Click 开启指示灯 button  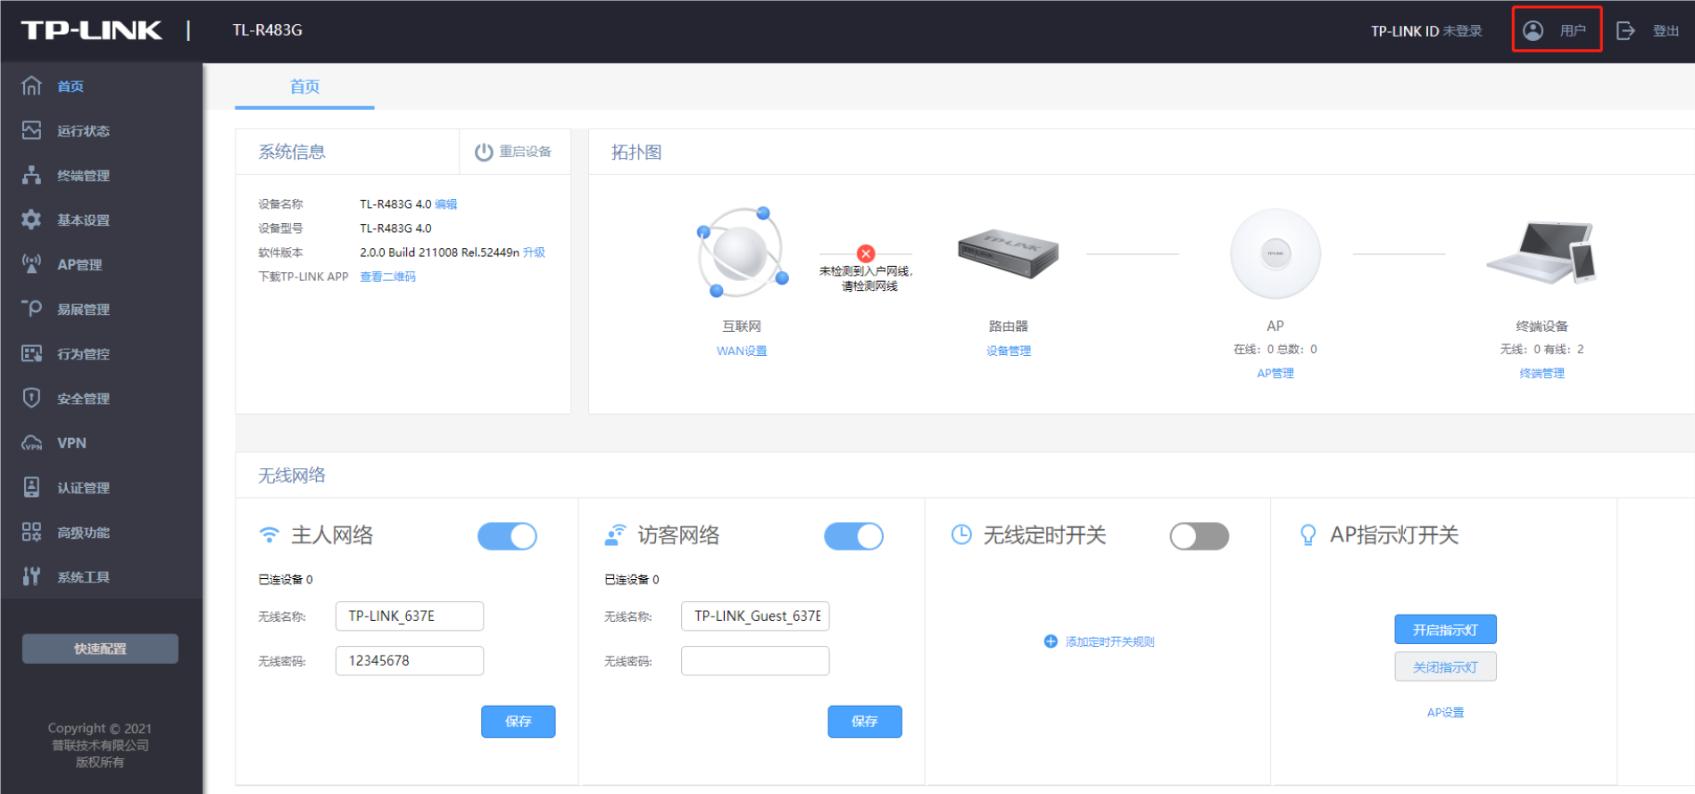(1446, 630)
